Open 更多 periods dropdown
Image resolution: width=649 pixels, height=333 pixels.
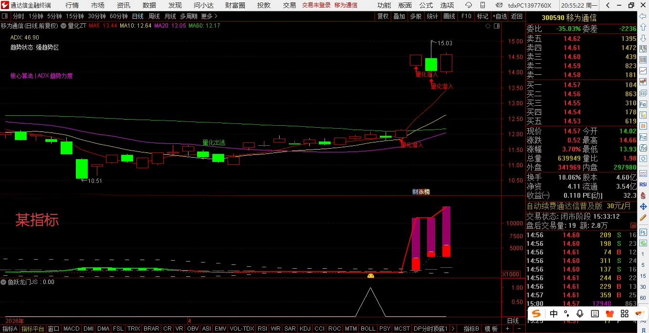(209, 16)
